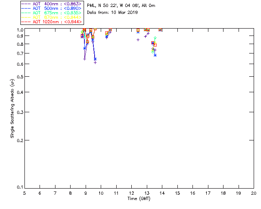Screen dimensions: 261x209
Task: Click the x-axis label 9
Action: pos(86,193)
